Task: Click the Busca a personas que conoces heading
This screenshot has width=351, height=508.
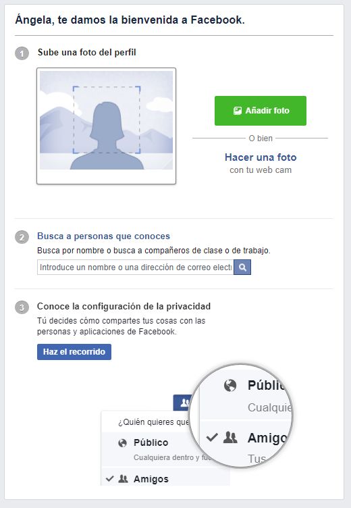Action: point(104,236)
